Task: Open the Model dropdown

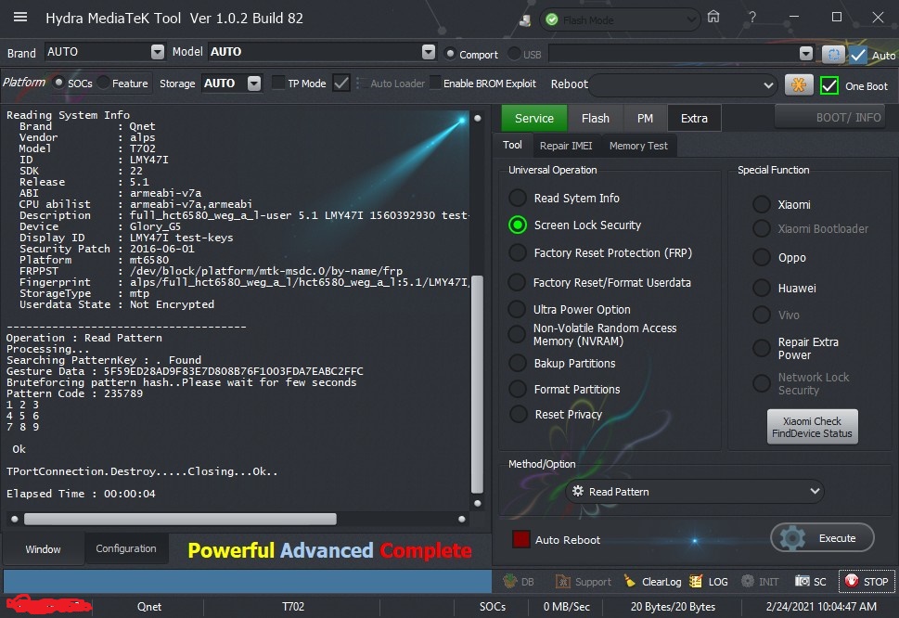Action: pyautogui.click(x=429, y=52)
